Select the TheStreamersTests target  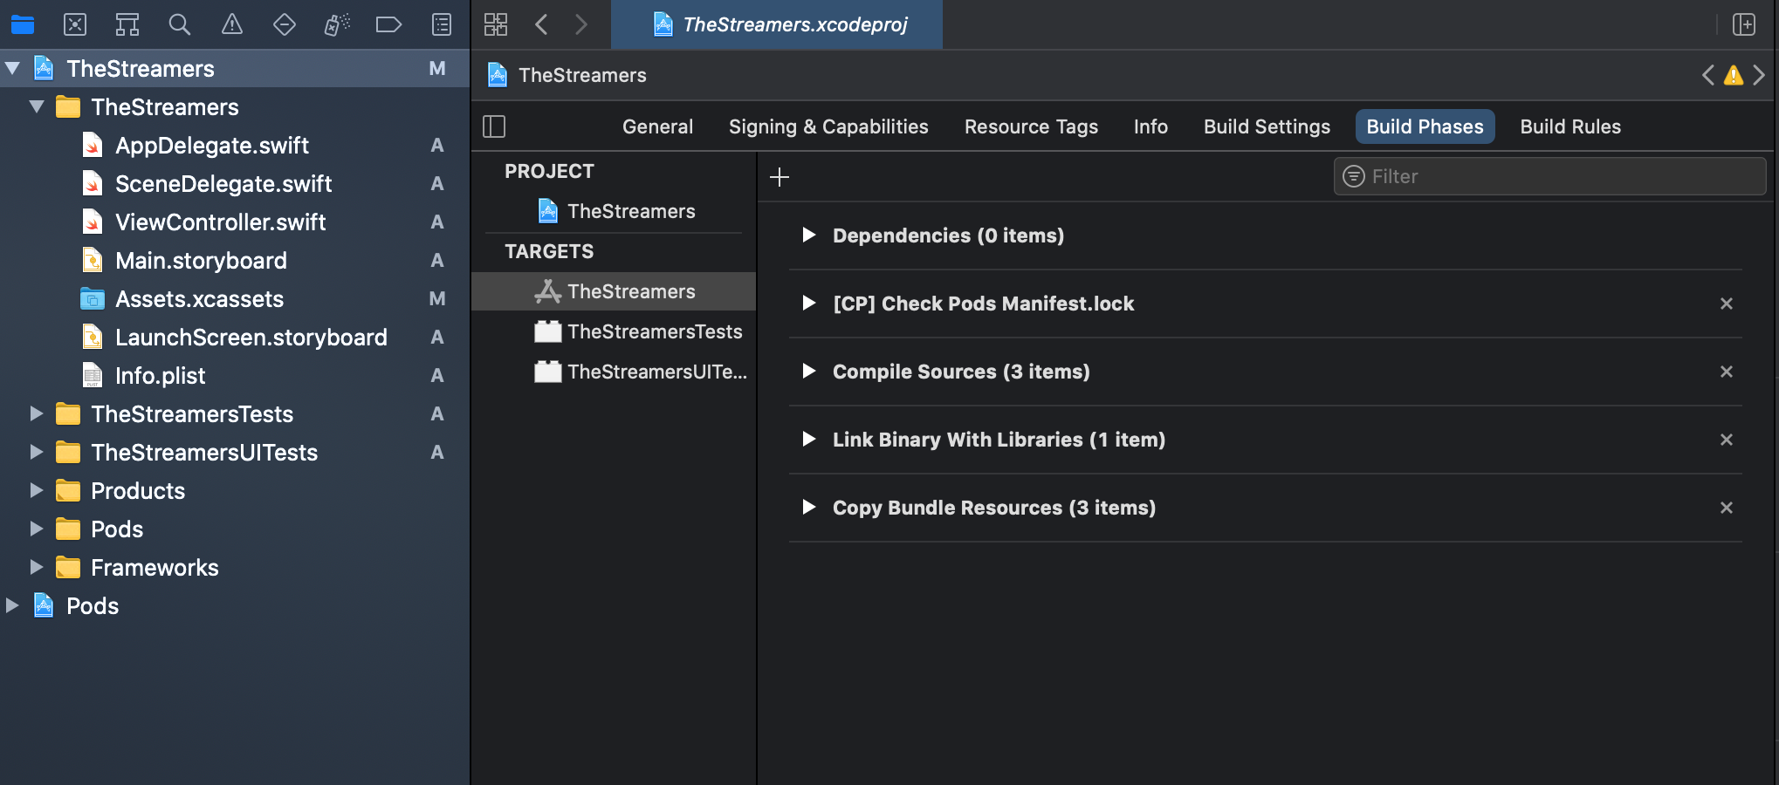[x=638, y=331]
